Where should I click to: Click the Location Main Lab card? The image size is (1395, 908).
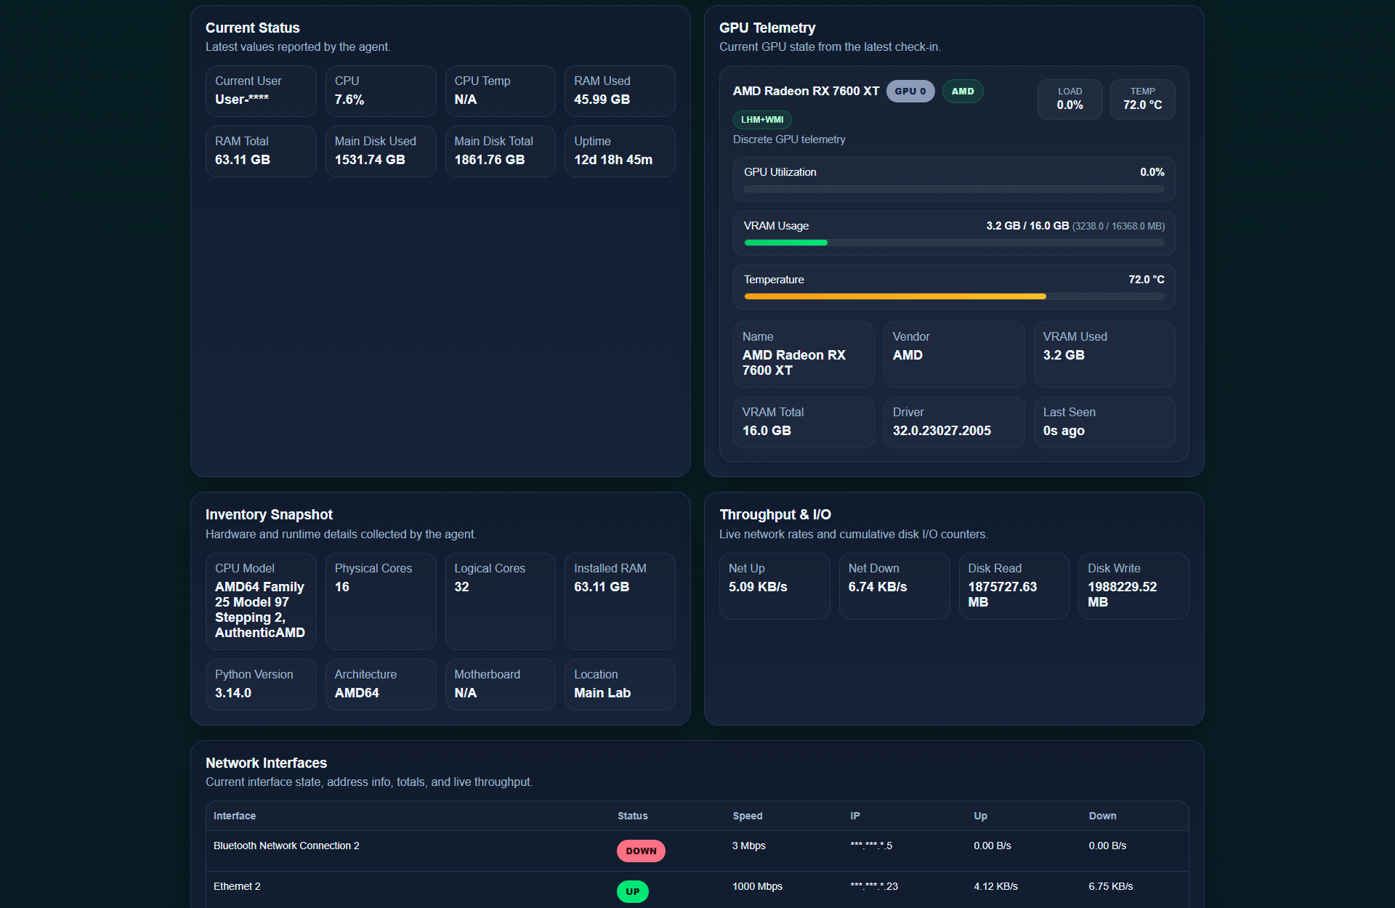coord(619,684)
